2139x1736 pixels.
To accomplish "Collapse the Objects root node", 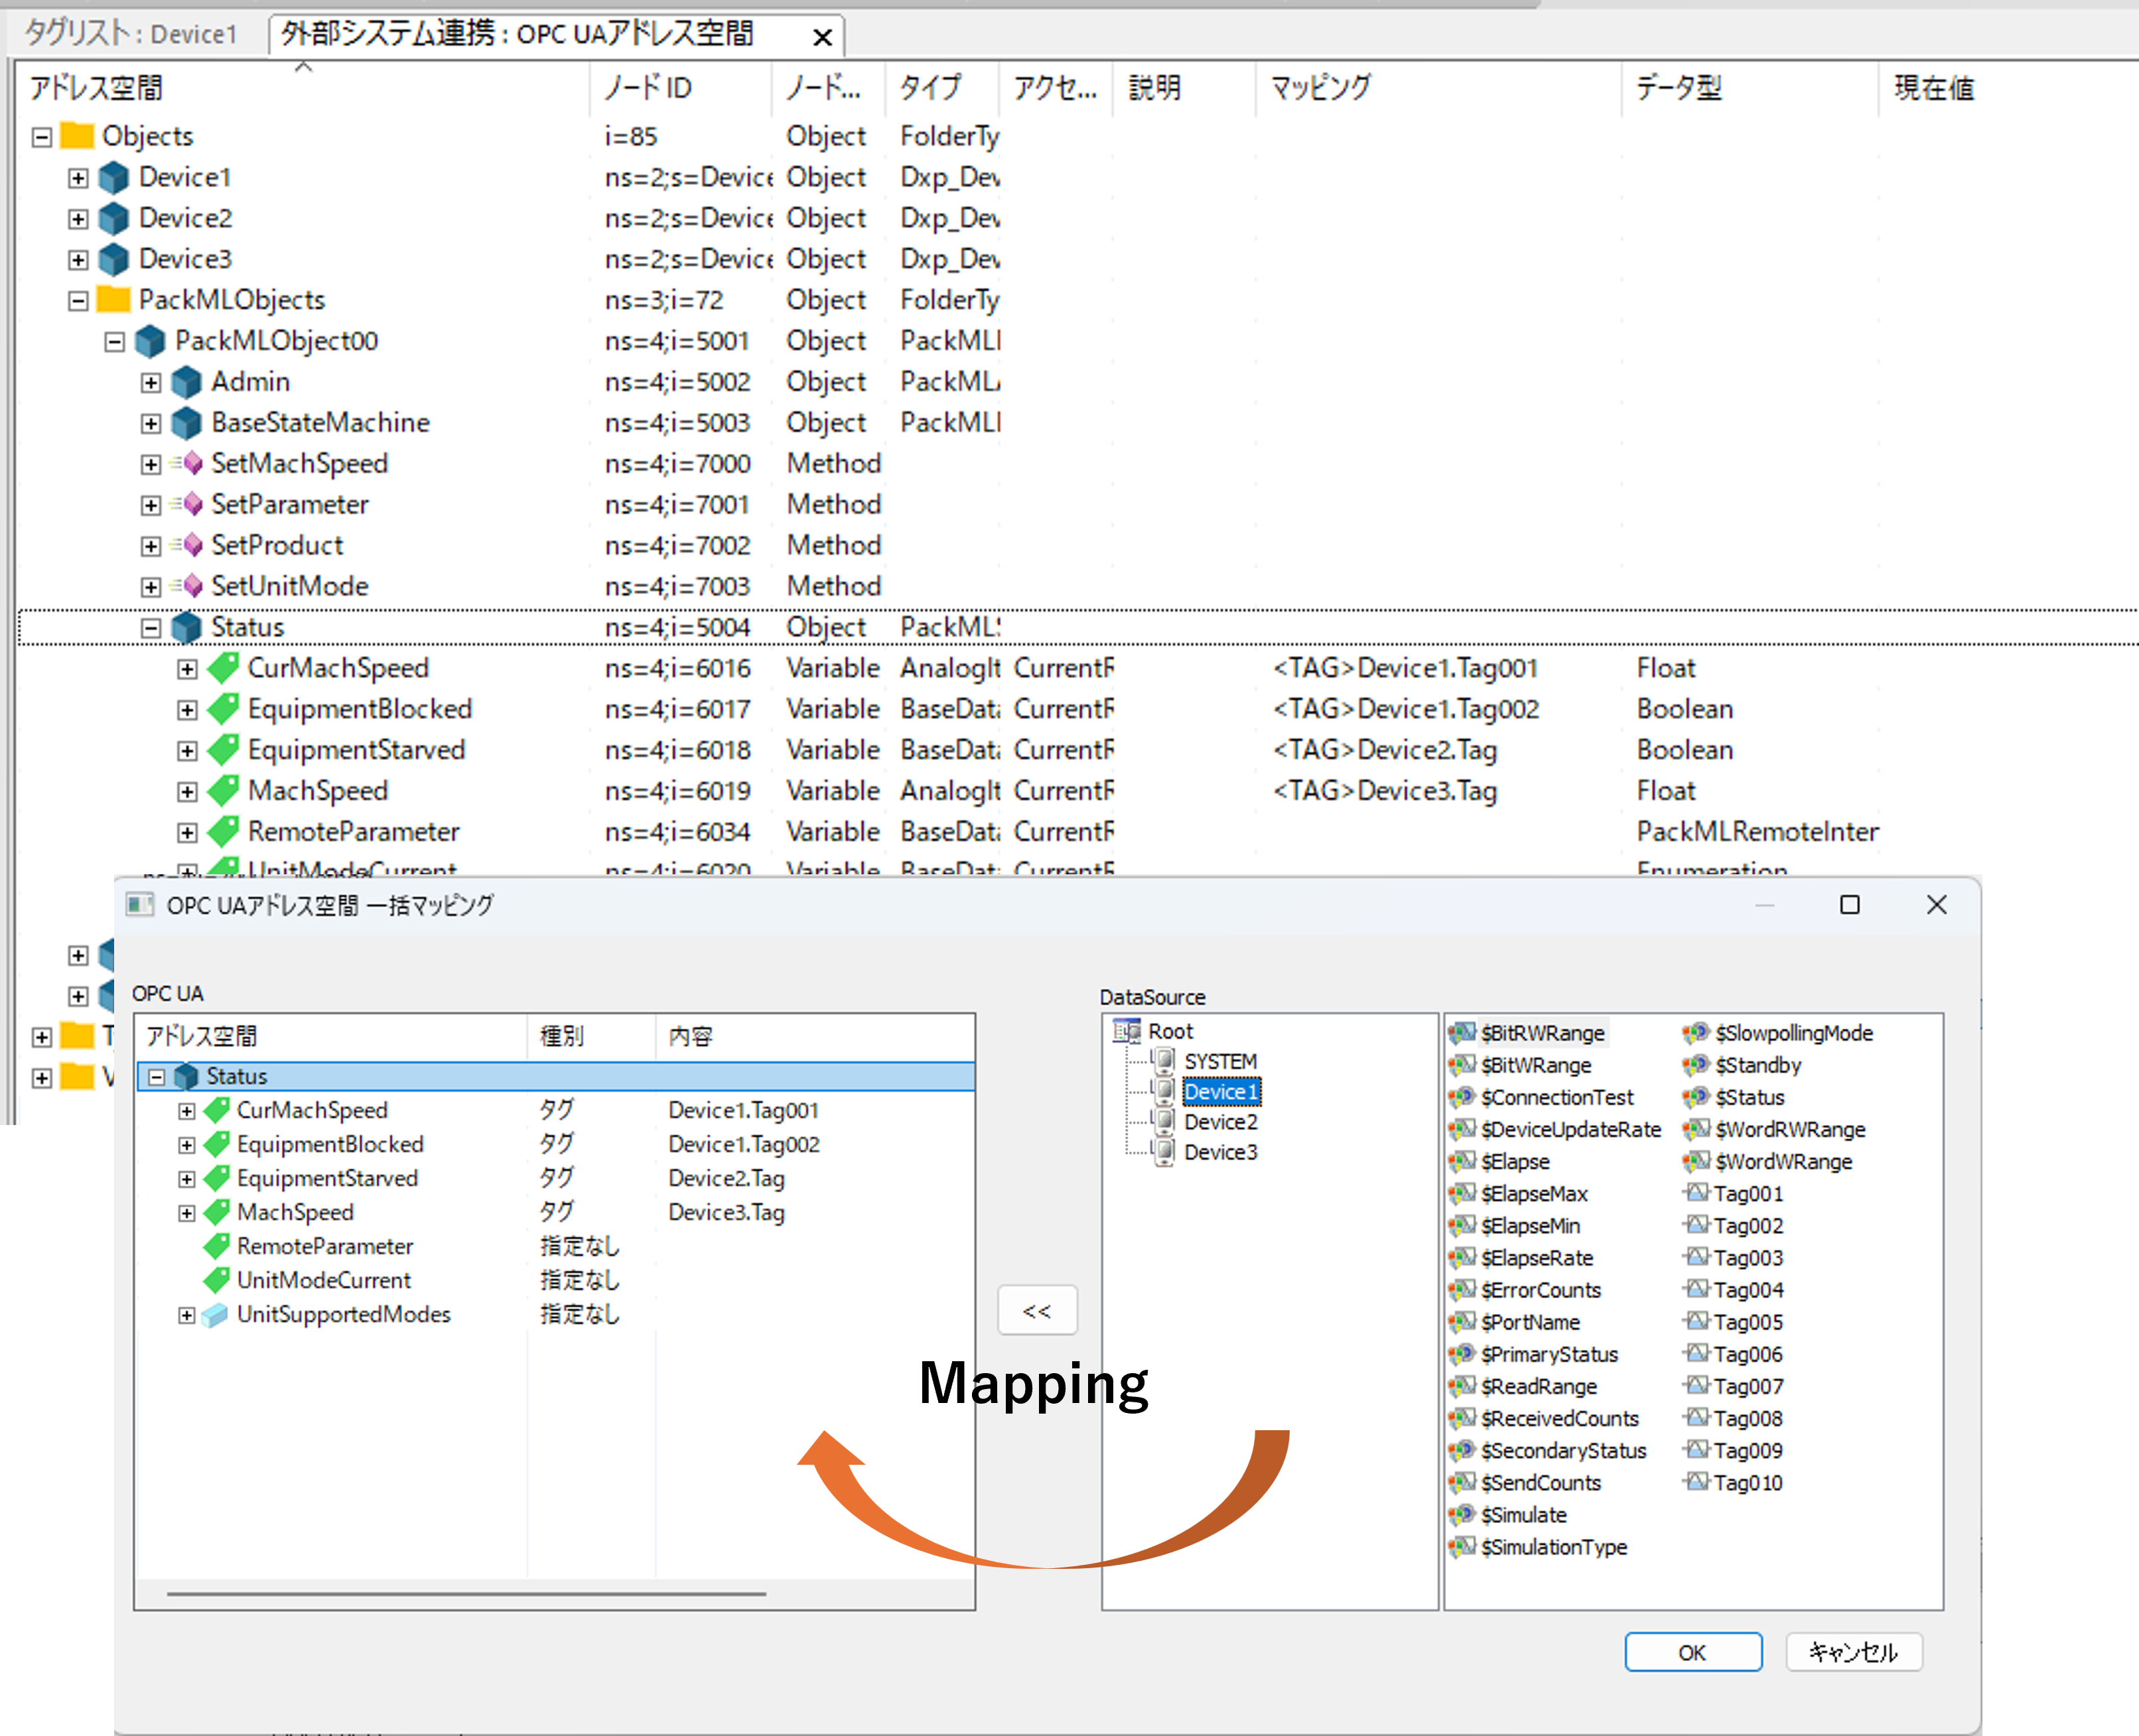I will 42,137.
